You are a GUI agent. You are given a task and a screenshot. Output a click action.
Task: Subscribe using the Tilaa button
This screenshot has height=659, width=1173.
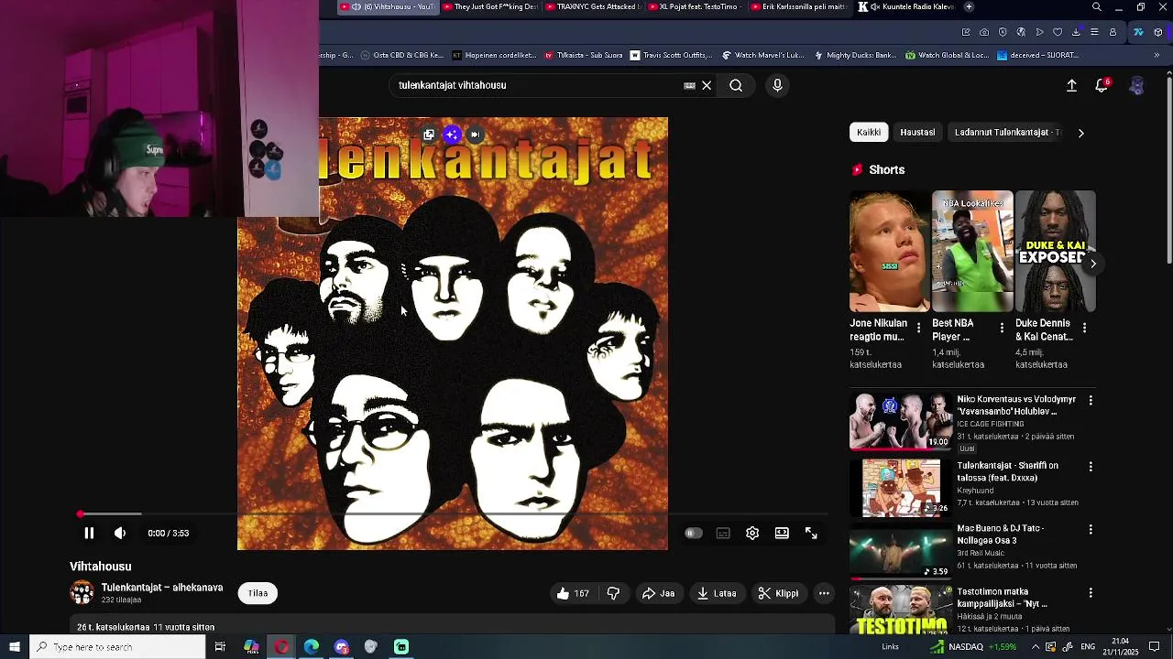258,593
